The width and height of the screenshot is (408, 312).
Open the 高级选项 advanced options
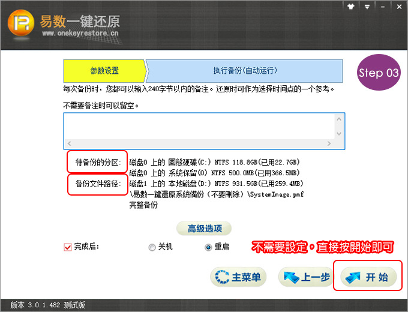pos(204,229)
